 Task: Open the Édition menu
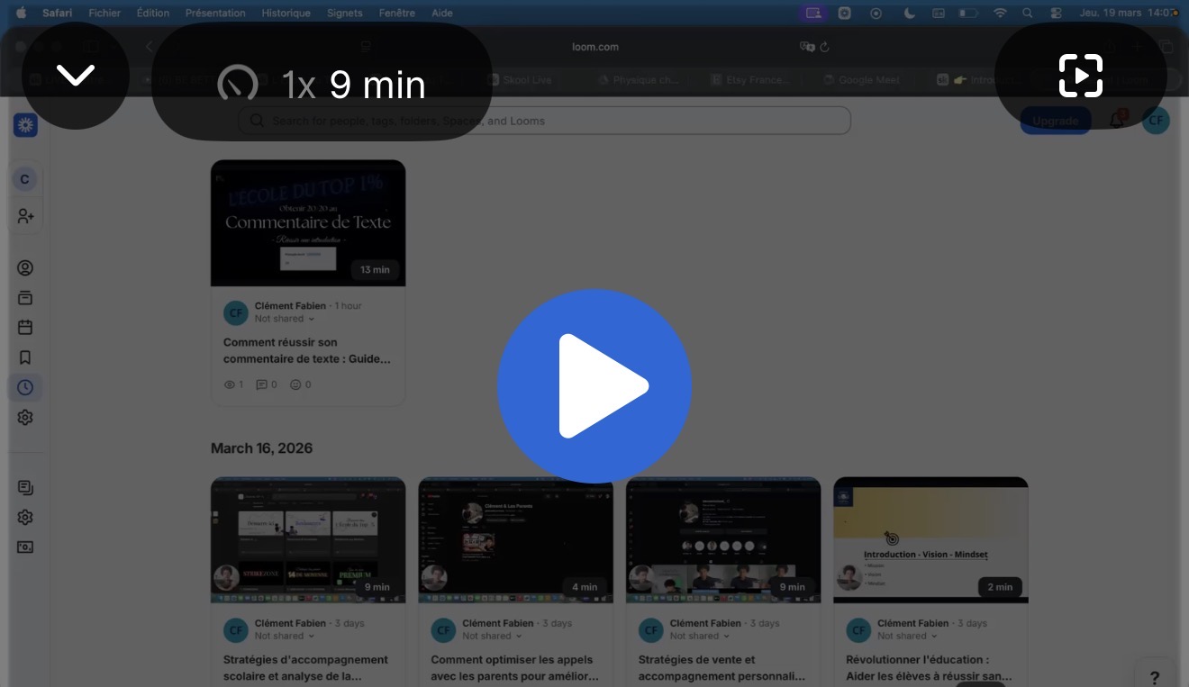(153, 13)
